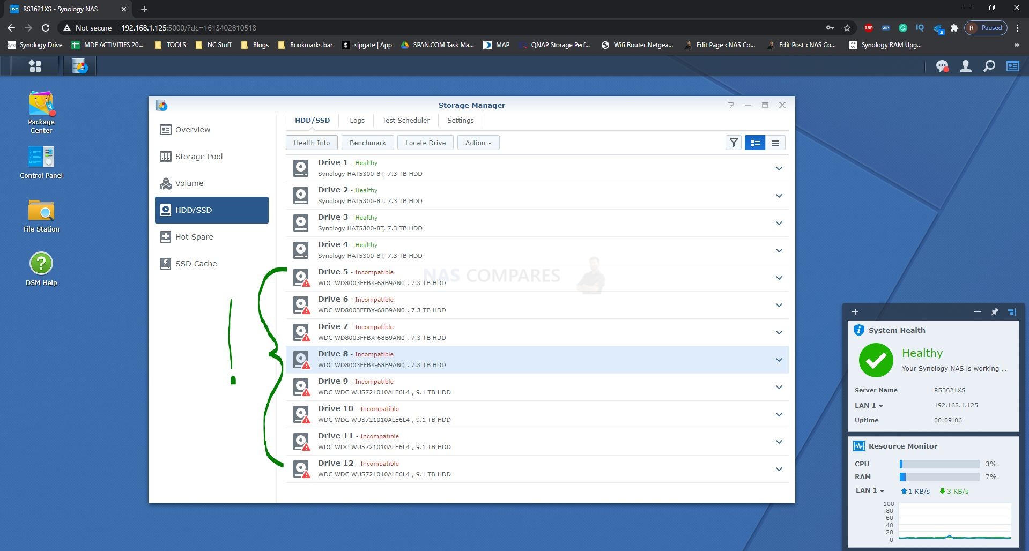Select the Drive 9 row
This screenshot has width=1029, height=551.
click(x=537, y=387)
